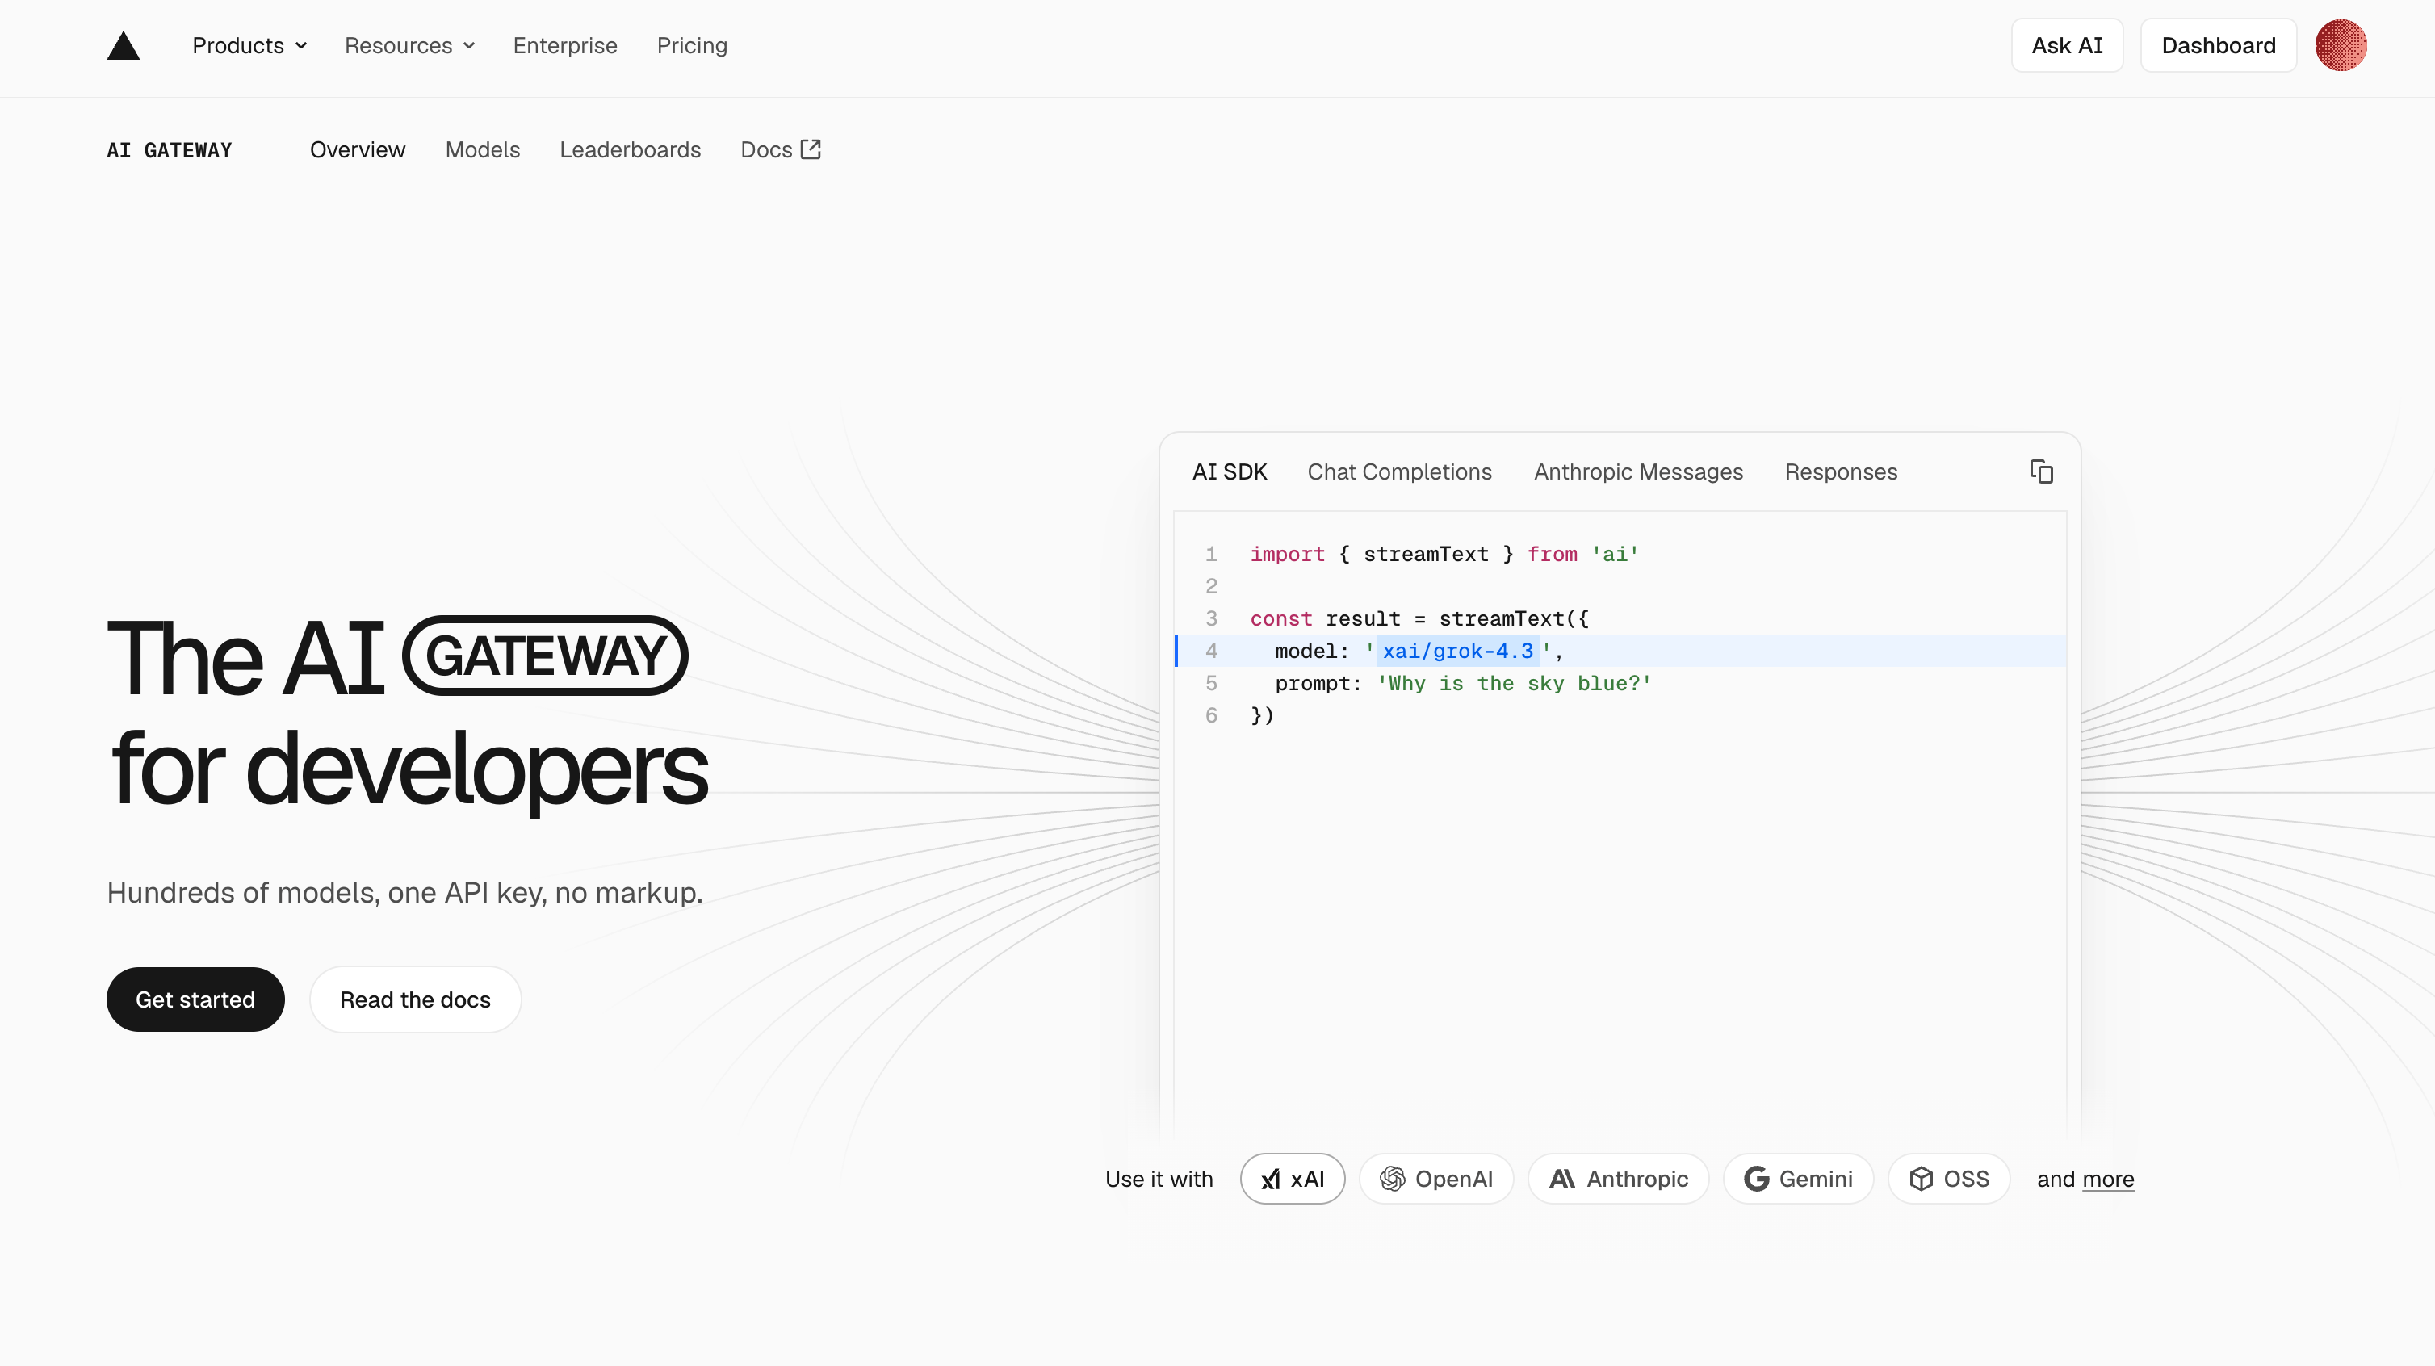
Task: Select the Anthropic provider chip
Action: click(1618, 1179)
